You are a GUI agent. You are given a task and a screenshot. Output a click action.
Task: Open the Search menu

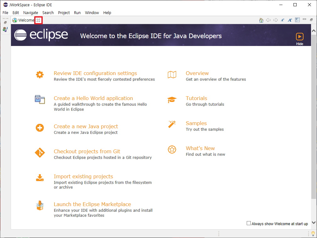48,13
